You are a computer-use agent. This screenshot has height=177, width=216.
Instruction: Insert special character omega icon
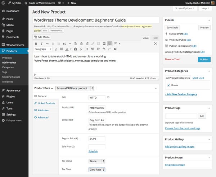coord(87,49)
